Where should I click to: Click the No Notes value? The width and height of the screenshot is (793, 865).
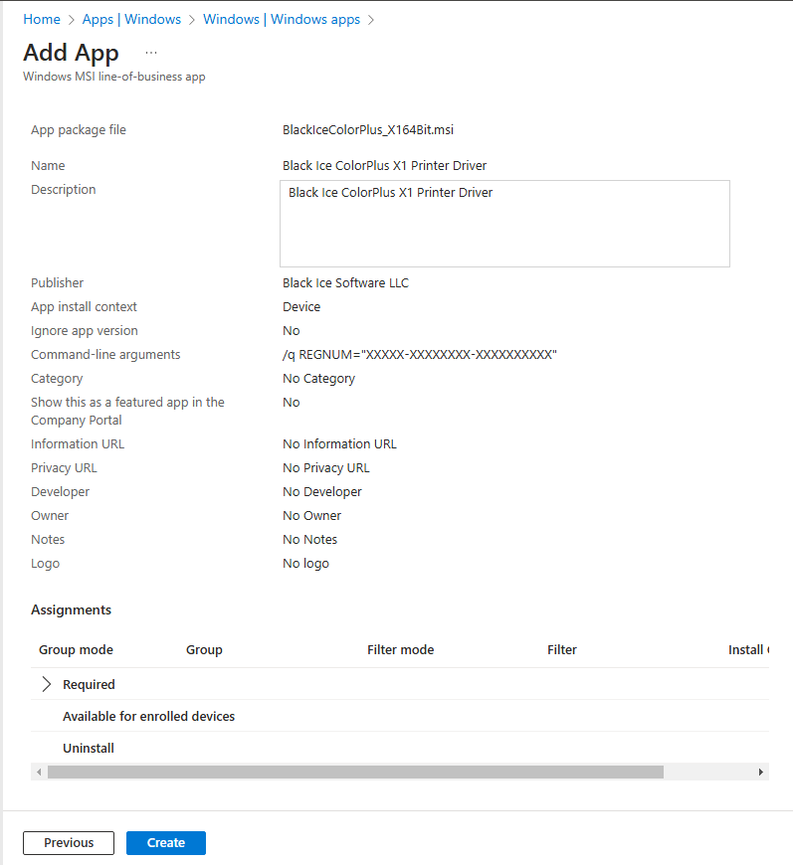pyautogui.click(x=309, y=540)
